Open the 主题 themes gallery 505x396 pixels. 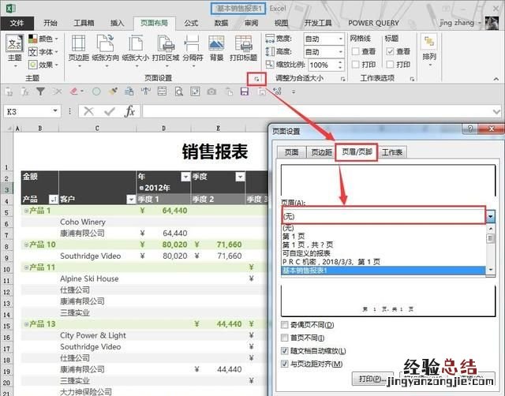(14, 47)
